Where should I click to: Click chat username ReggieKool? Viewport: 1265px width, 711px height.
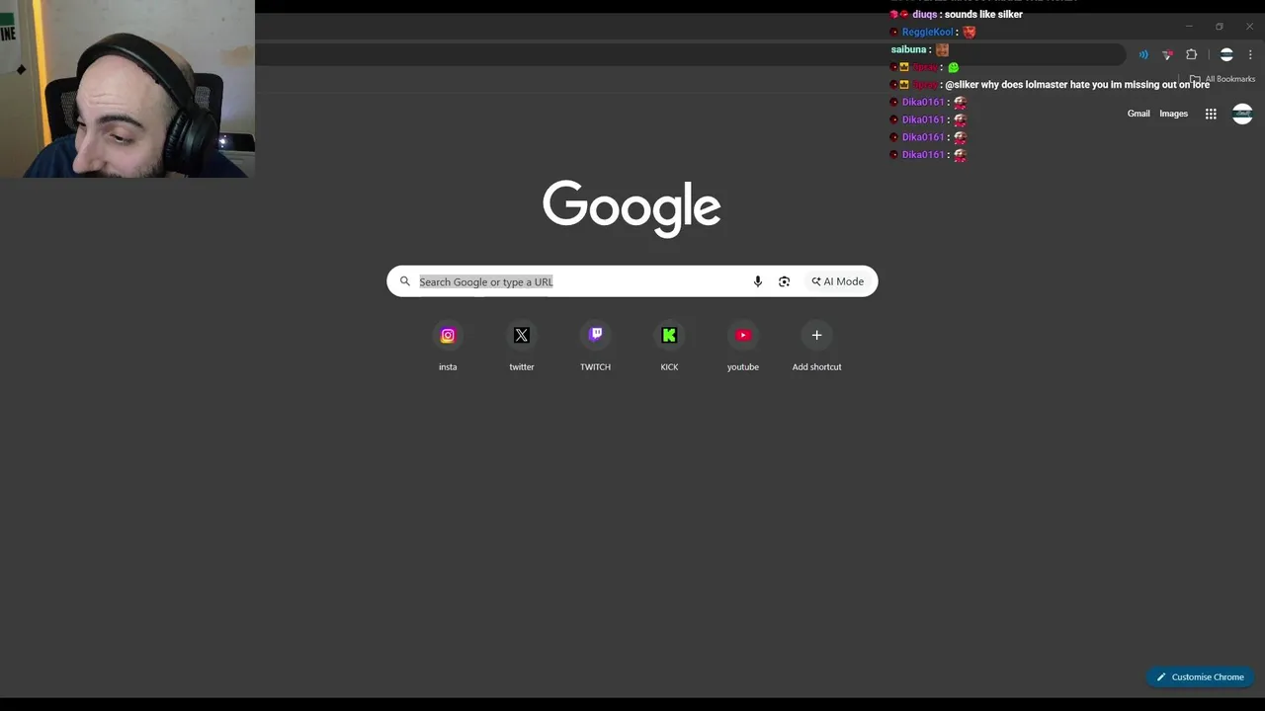pyautogui.click(x=927, y=32)
